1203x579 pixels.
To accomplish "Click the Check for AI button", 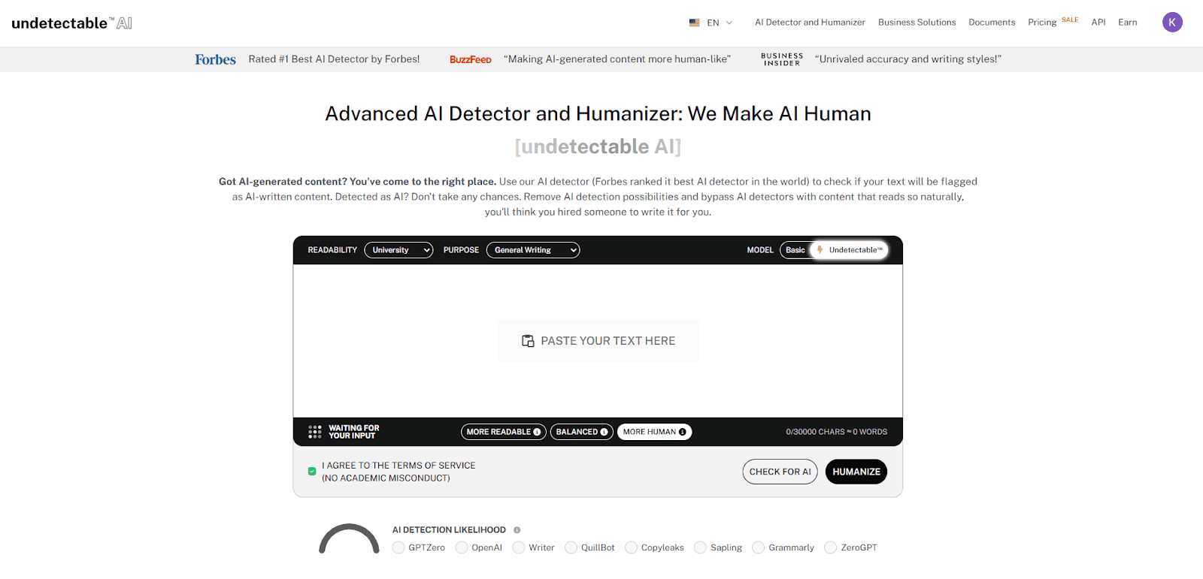I will pyautogui.click(x=780, y=472).
